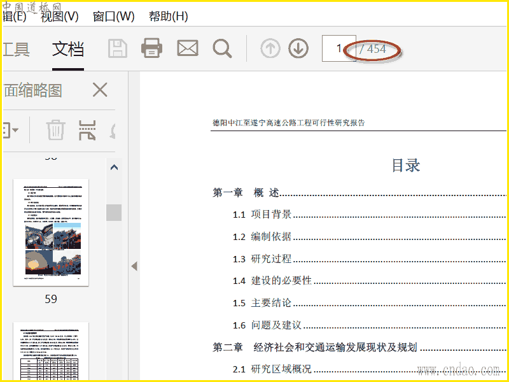Click the page number input field
509x382 pixels.
[338, 48]
